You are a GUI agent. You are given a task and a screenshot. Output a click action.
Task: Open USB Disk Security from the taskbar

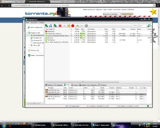pyautogui.click(x=41, y=125)
